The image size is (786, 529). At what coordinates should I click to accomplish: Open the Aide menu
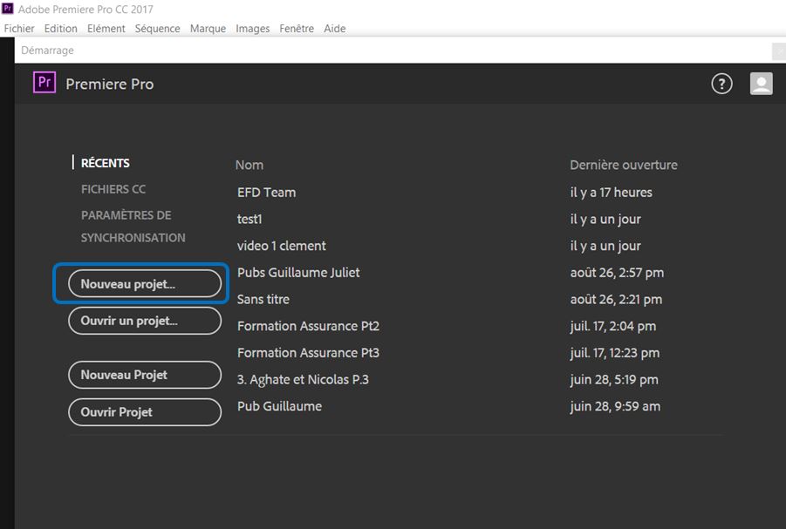point(335,29)
